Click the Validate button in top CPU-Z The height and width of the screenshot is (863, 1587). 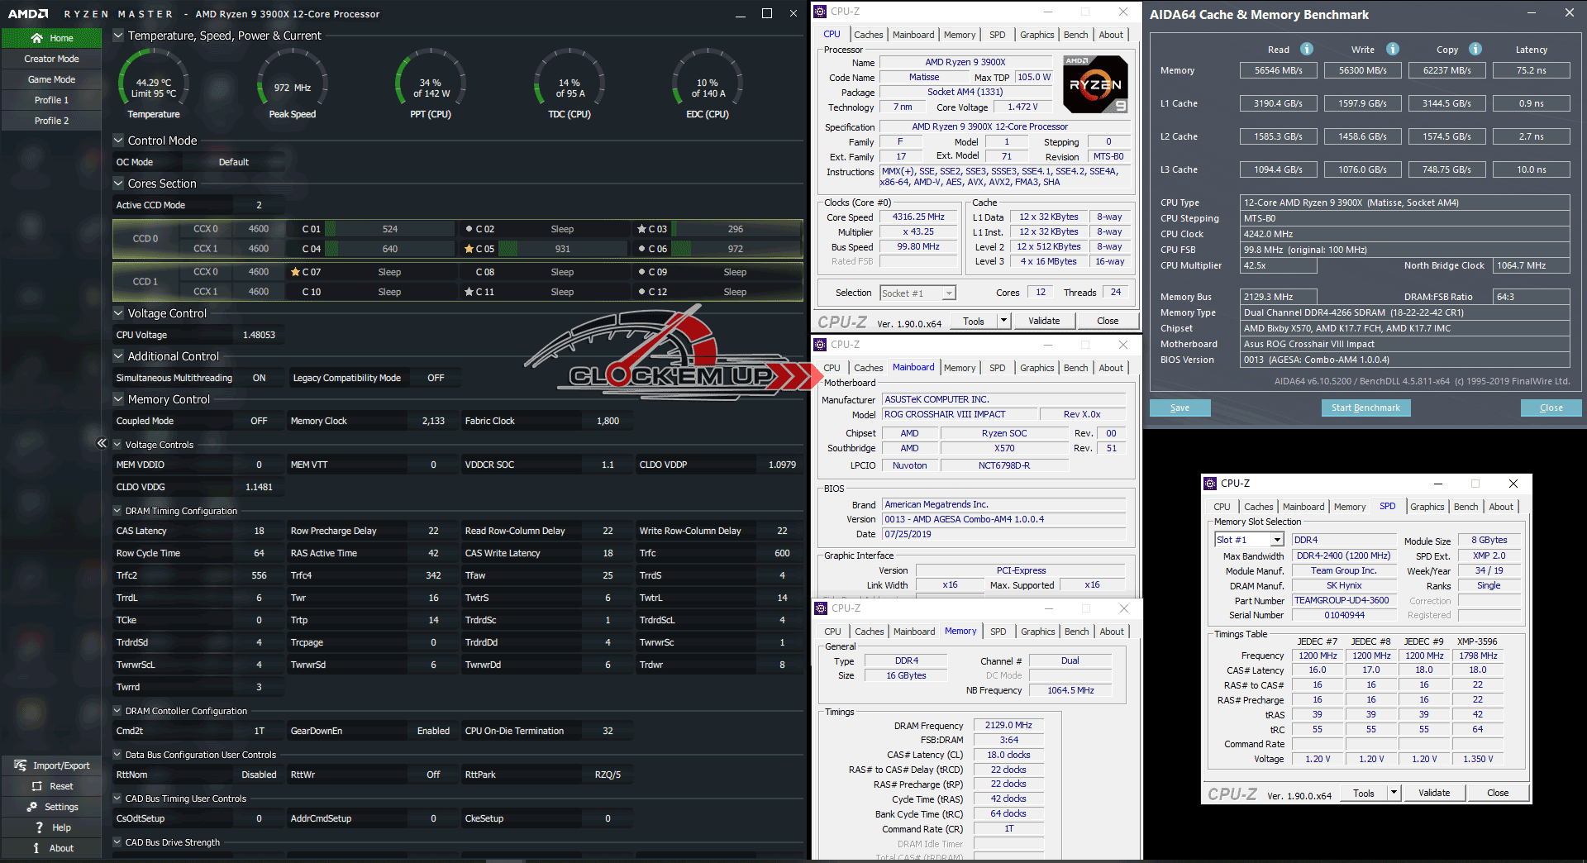[1043, 321]
